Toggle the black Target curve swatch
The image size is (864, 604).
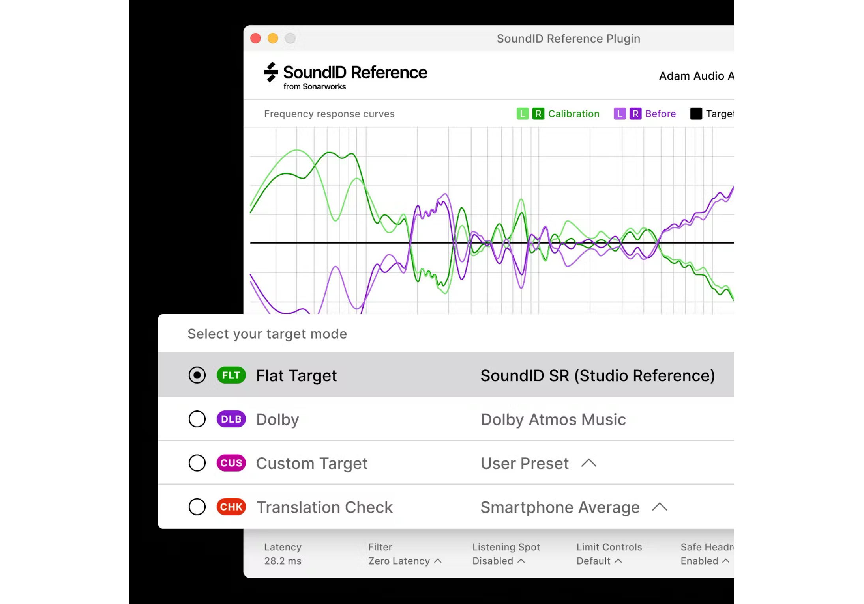(x=696, y=114)
